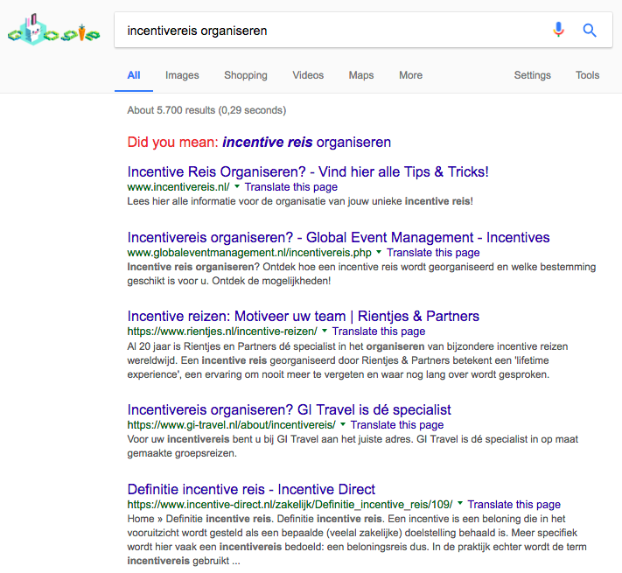Click snippet 'Lees hier alle informatie'
Viewport: 622px width, 573px height.
coord(300,201)
